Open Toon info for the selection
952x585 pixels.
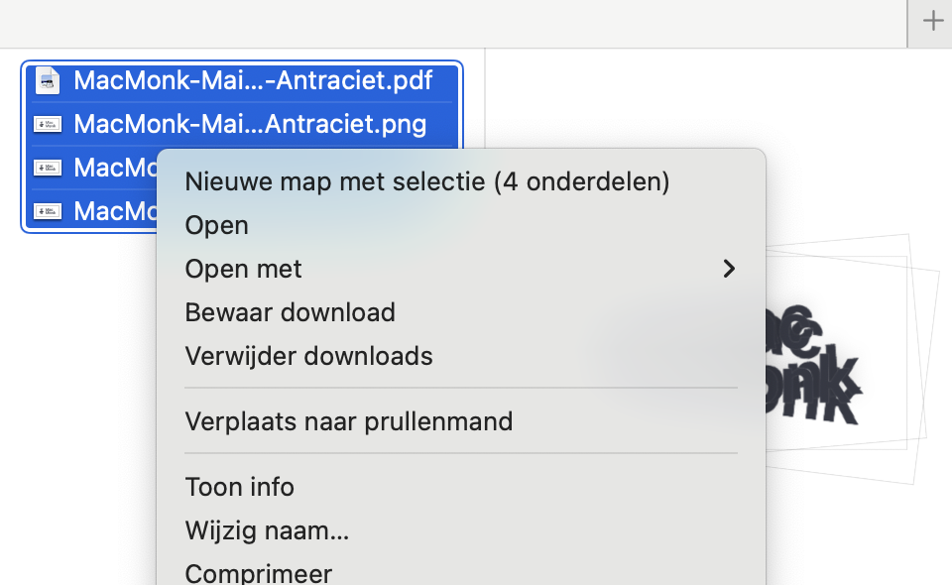[x=240, y=487]
